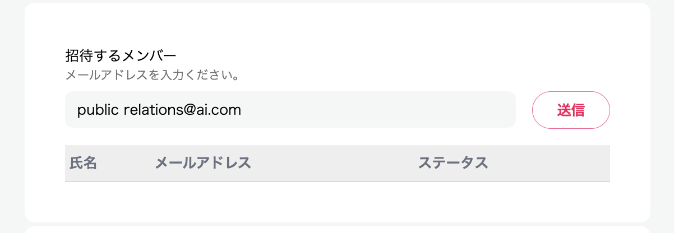Click empty table header area right of ステータス

[550, 163]
